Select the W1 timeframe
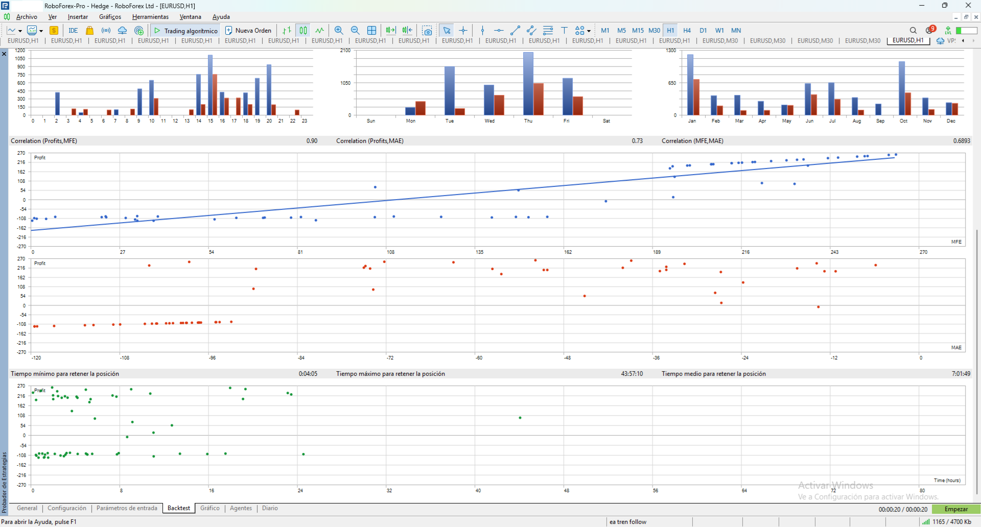Viewport: 981px width, 527px height. click(x=719, y=31)
